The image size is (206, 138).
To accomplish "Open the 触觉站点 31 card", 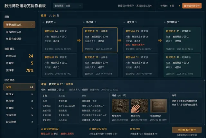I will (x=141, y=65).
